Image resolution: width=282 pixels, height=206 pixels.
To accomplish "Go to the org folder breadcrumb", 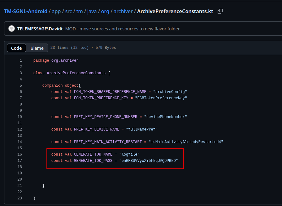I will pyautogui.click(x=105, y=11).
